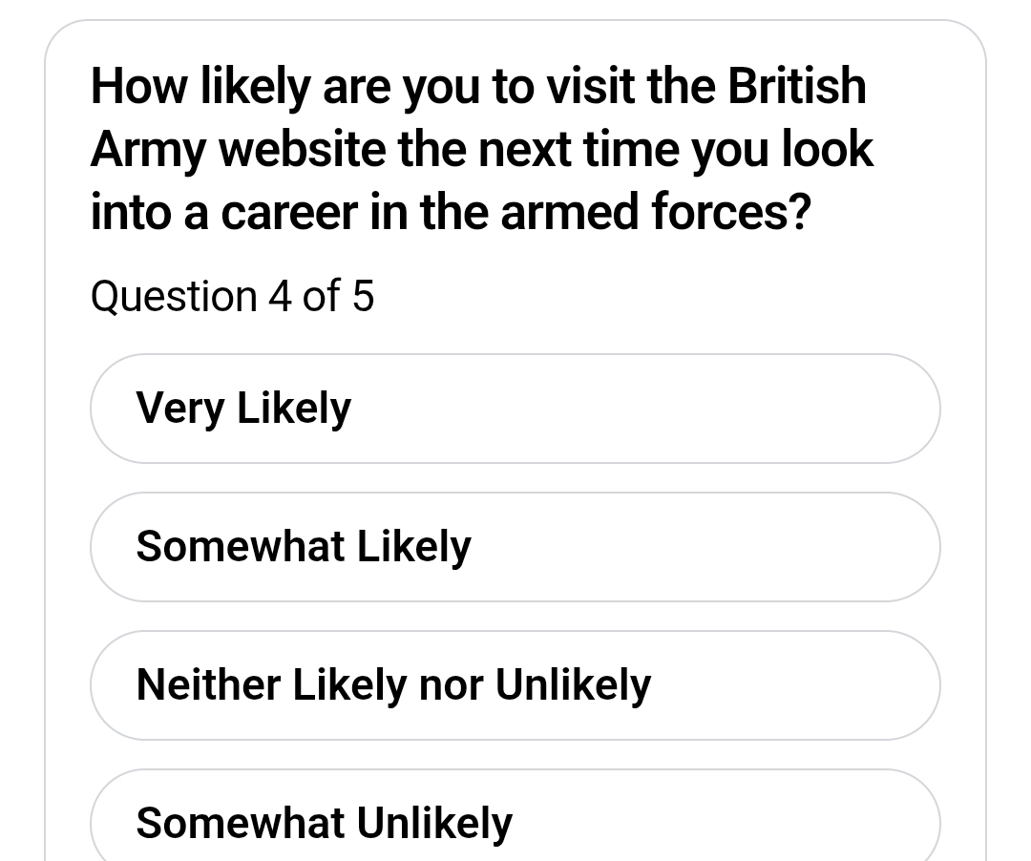Select the "Very Likely" answer
Viewport: 1031px width, 861px height.
pyautogui.click(x=515, y=409)
